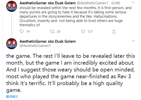Click the retweet icon on first tweet
Screen dimensions: 141x100
[x=52, y=31]
